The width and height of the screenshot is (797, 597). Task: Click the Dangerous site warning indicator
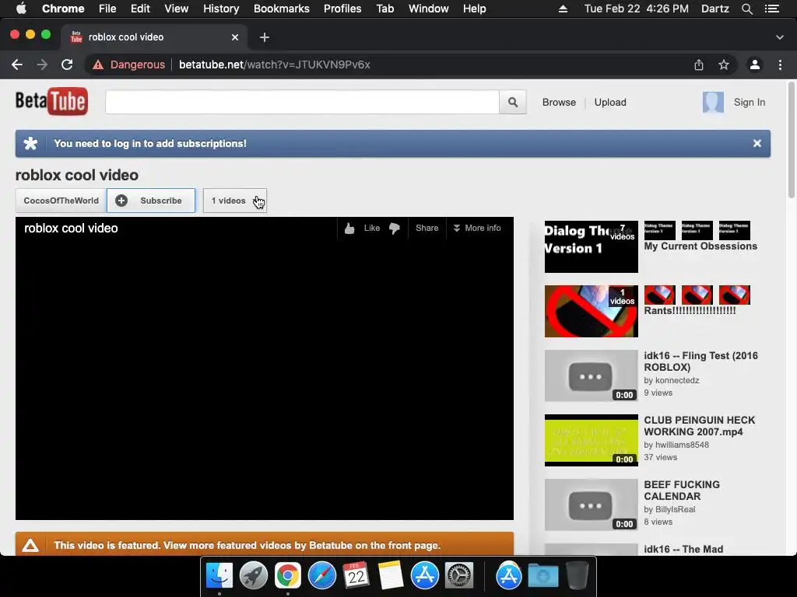point(129,65)
